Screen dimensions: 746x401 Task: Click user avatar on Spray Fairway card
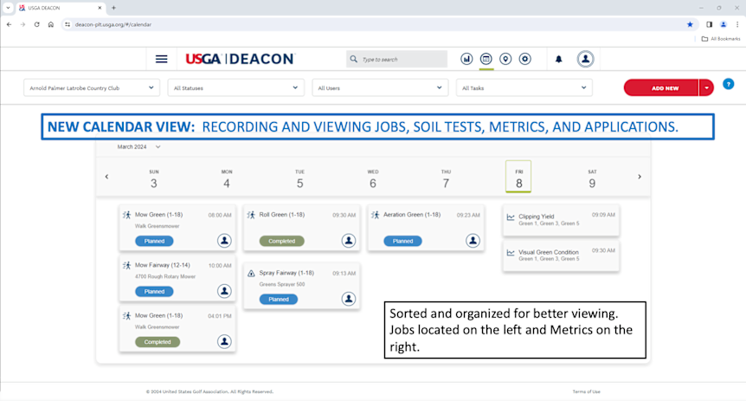point(348,299)
